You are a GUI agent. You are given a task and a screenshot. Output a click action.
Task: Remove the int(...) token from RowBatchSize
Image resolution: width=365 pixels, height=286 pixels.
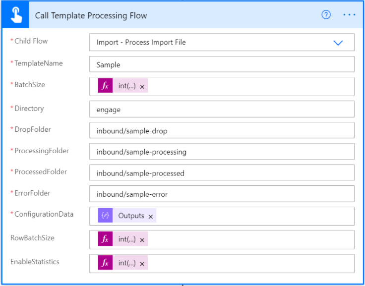[142, 240]
